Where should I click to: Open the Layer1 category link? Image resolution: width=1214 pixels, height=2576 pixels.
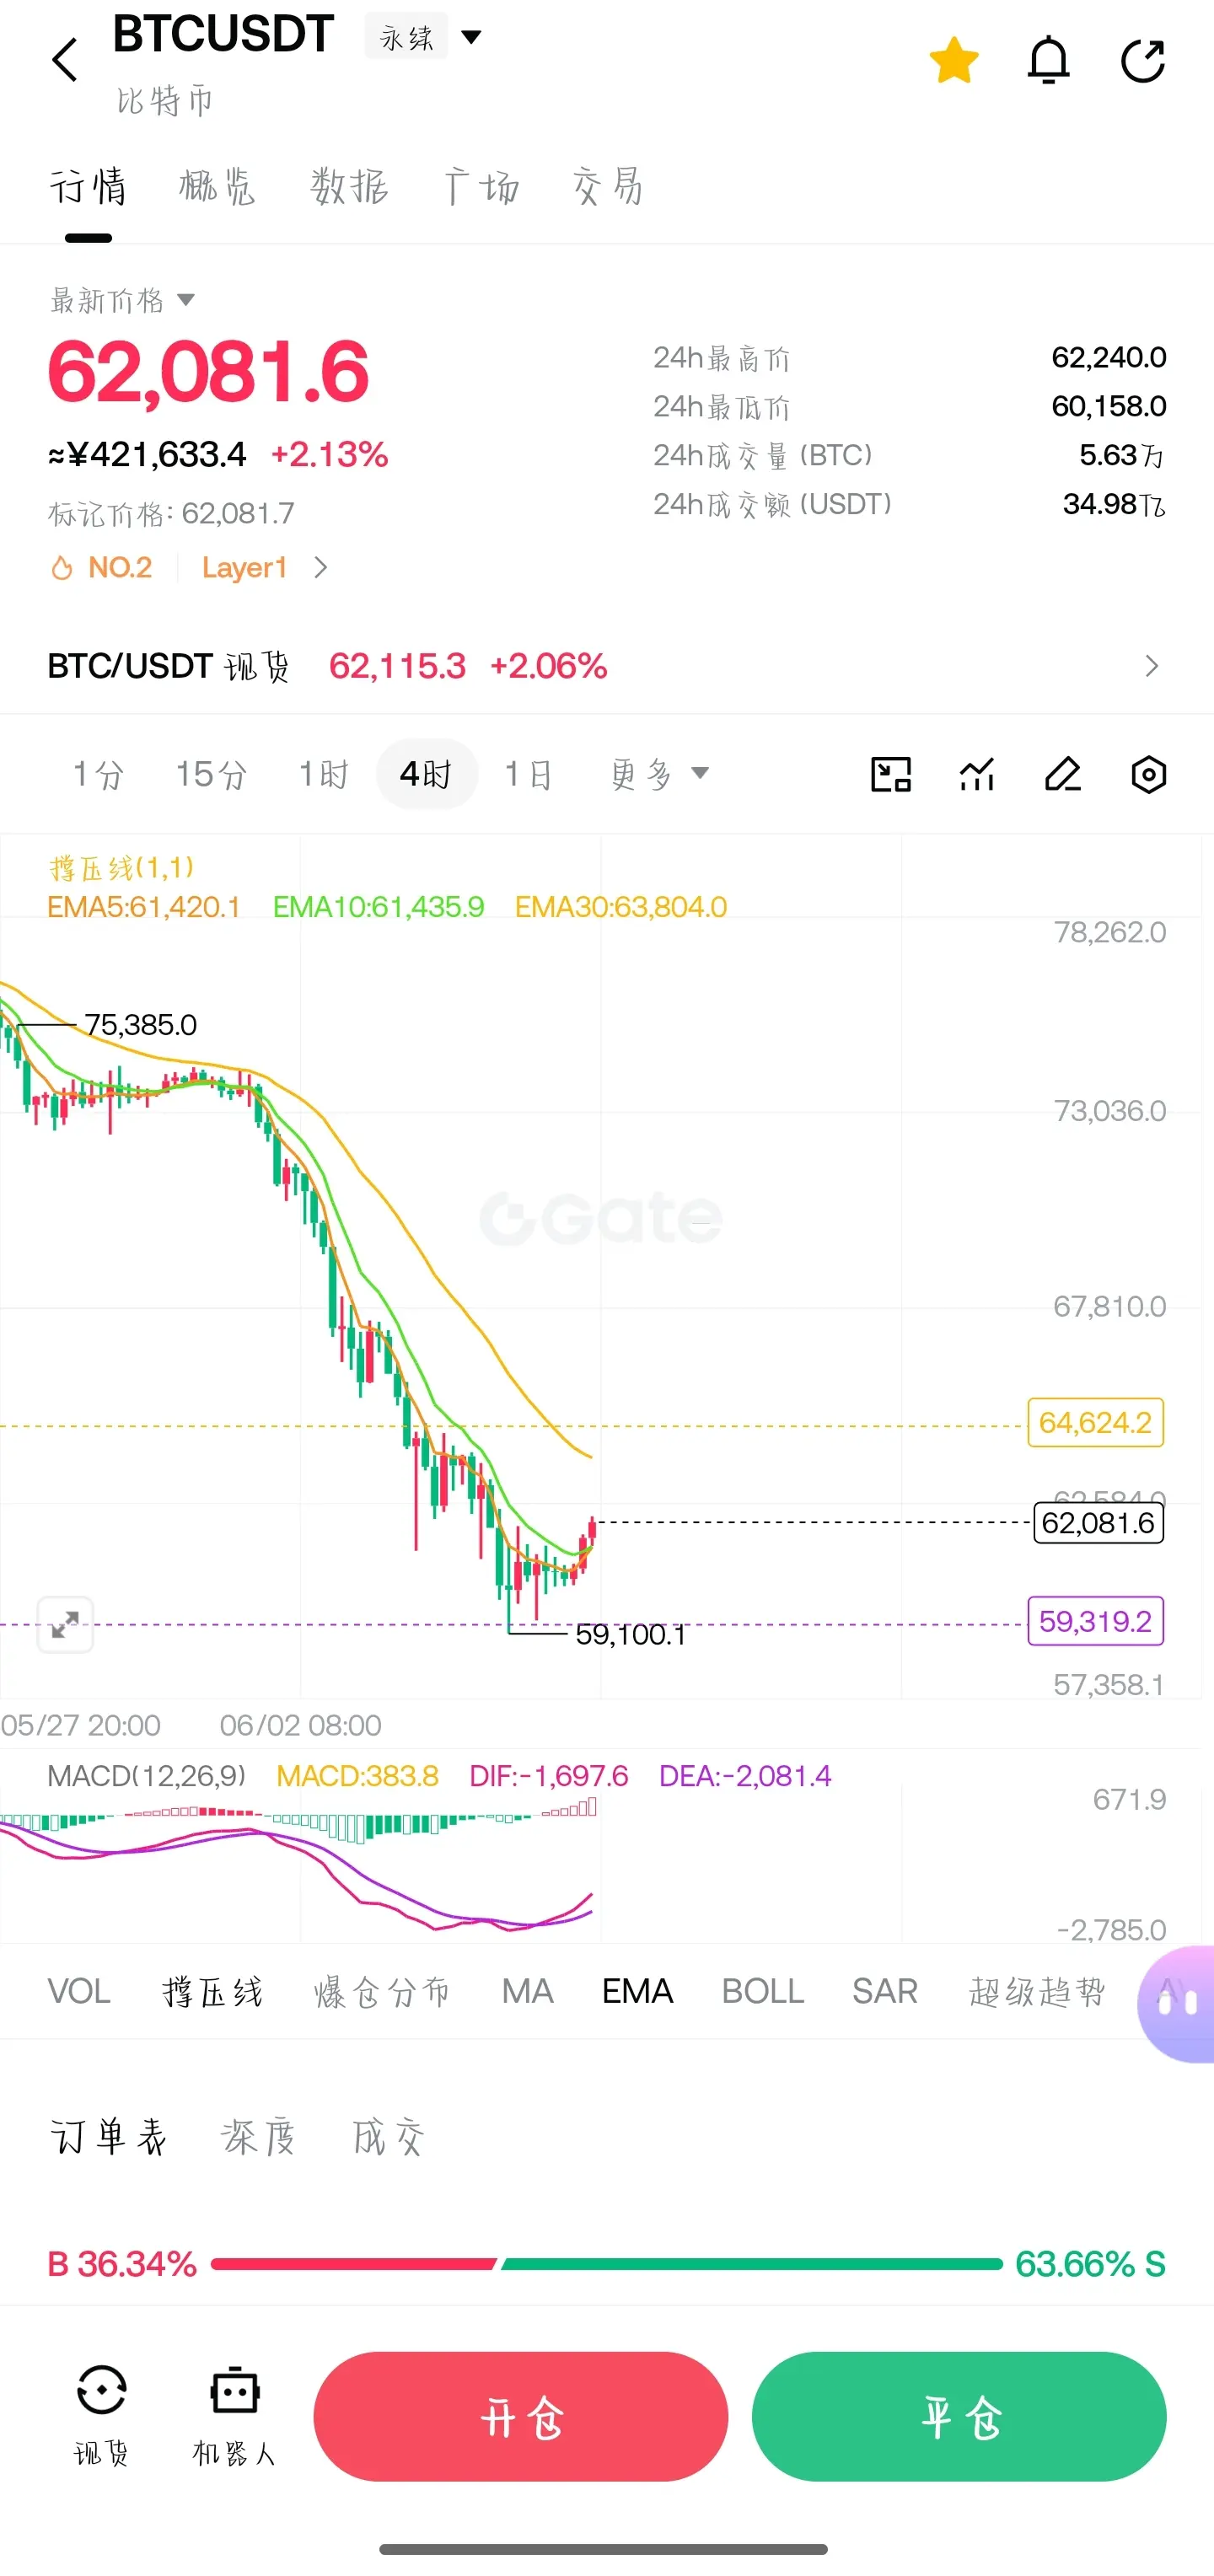click(x=245, y=568)
